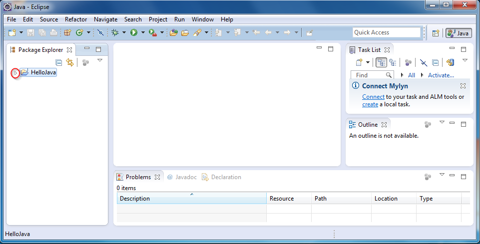Screen dimensions: 480x244
Task: Open the Package Explorer view menu triangle
Action: click(x=100, y=60)
